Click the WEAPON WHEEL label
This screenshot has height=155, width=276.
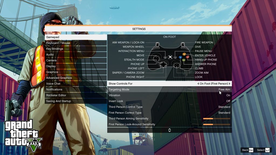[133, 47]
